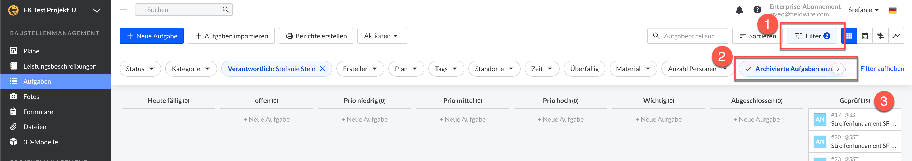Image resolution: width=912 pixels, height=161 pixels.
Task: Expand the Status filter dropdown
Action: [x=140, y=69]
